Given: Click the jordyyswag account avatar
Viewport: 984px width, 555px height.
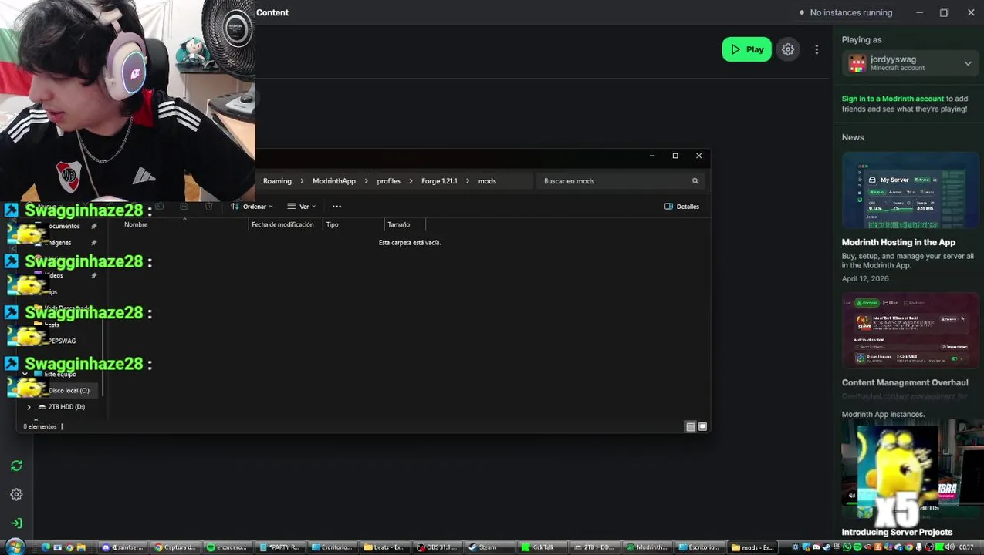Looking at the screenshot, I should tap(857, 63).
